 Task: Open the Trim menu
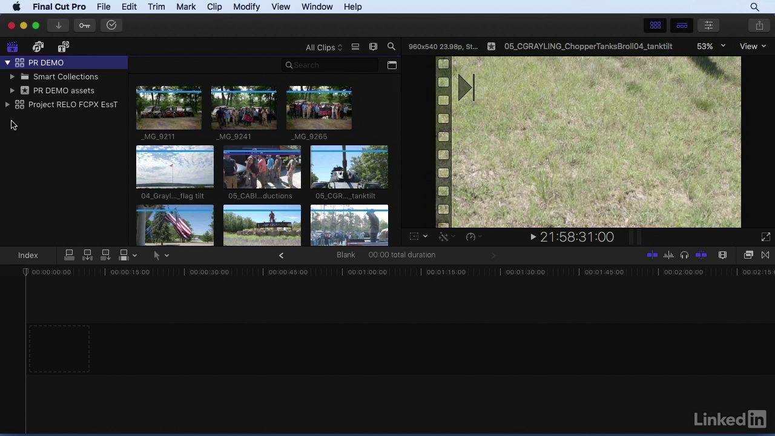[x=156, y=7]
